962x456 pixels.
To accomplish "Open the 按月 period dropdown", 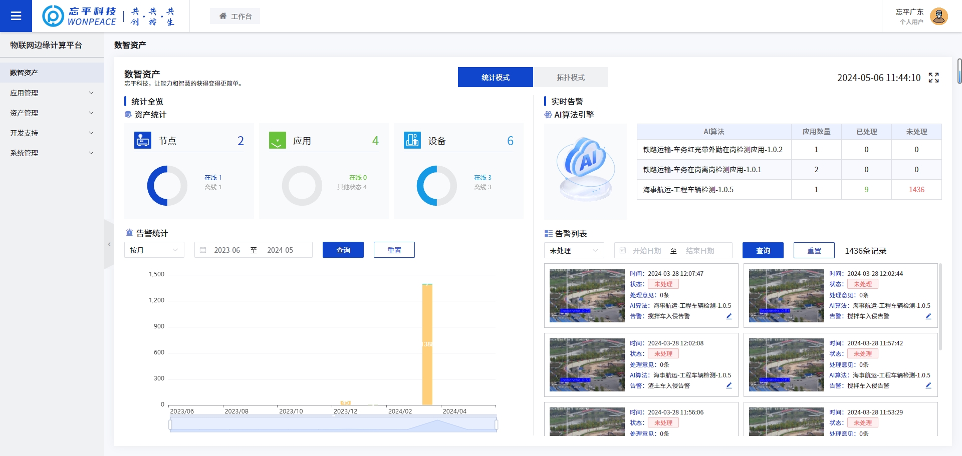I will [154, 250].
